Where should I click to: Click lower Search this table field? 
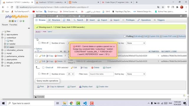coord(101,74)
